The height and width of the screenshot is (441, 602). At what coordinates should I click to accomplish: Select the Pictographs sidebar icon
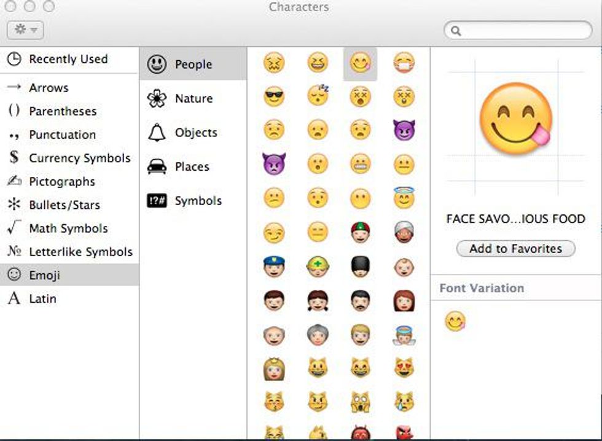(x=14, y=181)
